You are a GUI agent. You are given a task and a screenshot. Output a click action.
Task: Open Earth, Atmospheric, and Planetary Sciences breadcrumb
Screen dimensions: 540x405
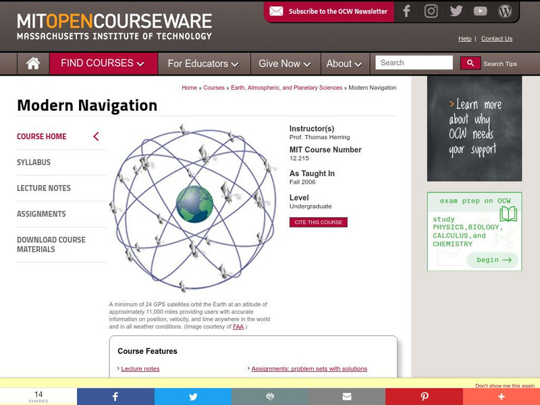coord(286,88)
